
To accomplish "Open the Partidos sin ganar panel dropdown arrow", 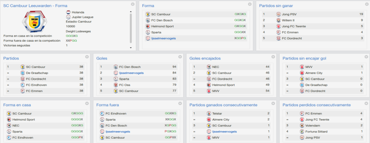I will [366, 4].
